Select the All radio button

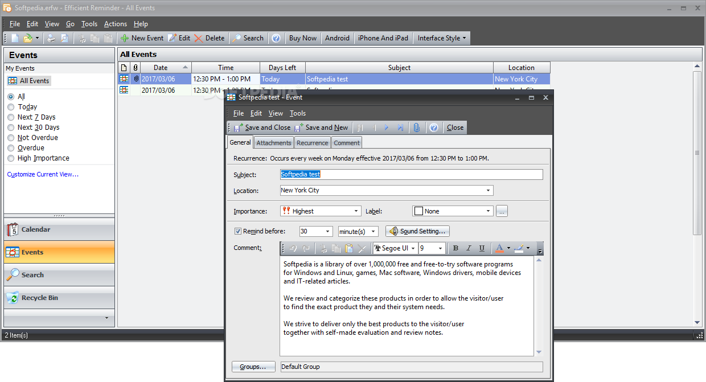[11, 97]
